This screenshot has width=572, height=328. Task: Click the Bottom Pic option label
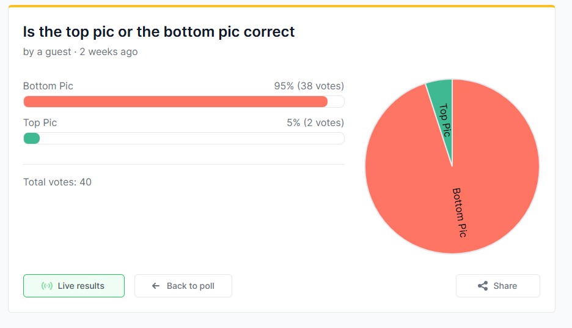(48, 86)
